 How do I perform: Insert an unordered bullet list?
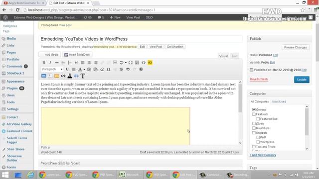coord(63,63)
